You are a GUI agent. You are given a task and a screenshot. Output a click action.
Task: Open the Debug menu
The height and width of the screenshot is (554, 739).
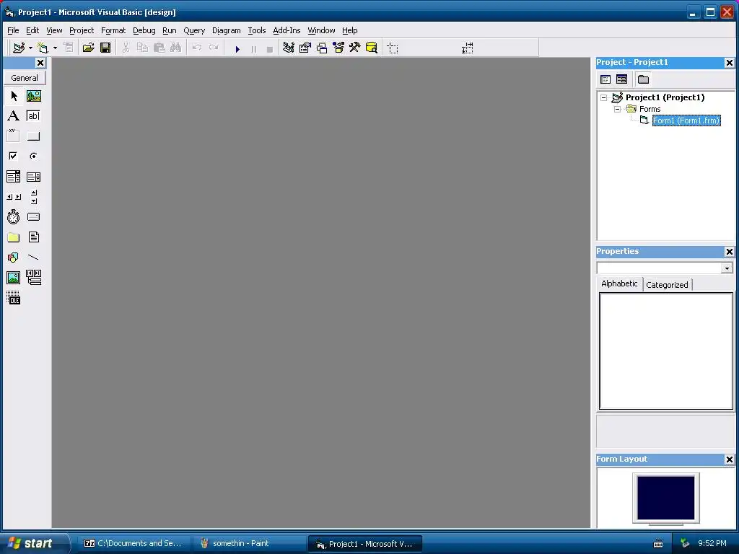pyautogui.click(x=144, y=30)
